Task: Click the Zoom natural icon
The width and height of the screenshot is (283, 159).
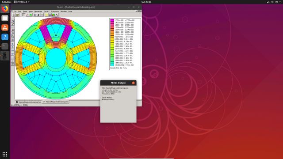Action: (x=13, y=36)
